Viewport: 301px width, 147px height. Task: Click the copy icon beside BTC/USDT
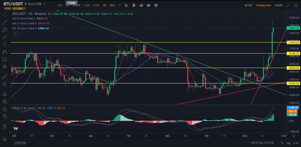coord(25,4)
